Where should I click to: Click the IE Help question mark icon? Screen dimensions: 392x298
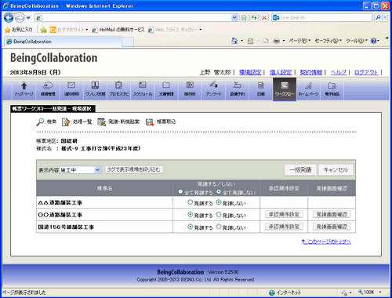coord(374,41)
